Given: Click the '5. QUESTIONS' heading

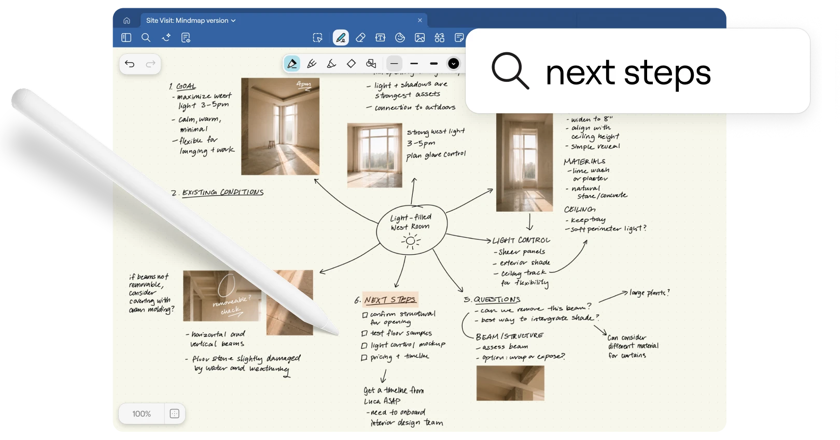Looking at the screenshot, I should coord(492,299).
